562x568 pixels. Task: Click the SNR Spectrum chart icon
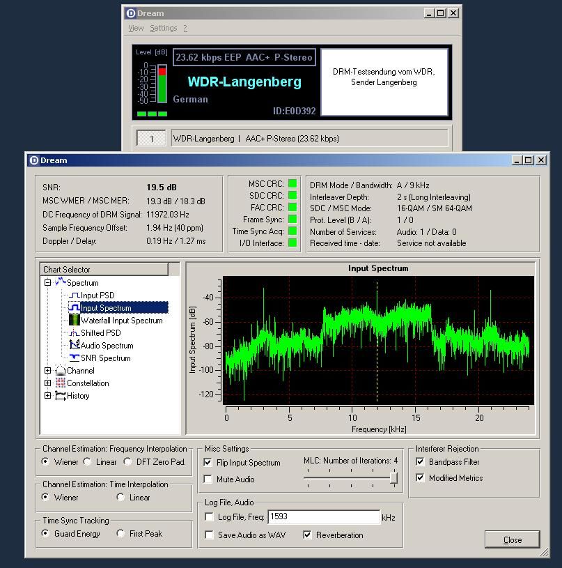(x=75, y=358)
